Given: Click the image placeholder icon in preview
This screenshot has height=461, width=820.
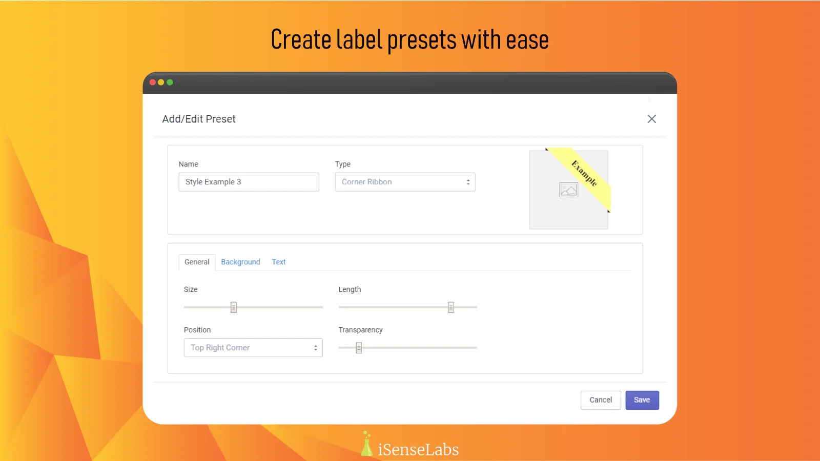Looking at the screenshot, I should [x=568, y=190].
